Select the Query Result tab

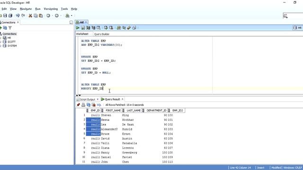pyautogui.click(x=112, y=99)
